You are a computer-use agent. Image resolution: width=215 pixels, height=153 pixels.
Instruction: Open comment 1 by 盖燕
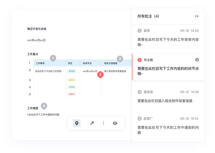click(168, 35)
